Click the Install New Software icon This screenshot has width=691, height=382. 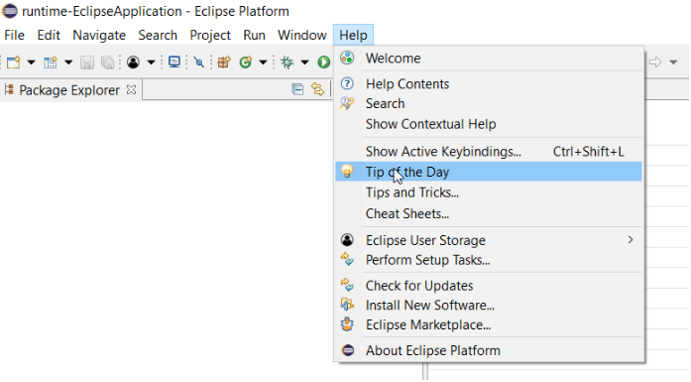[347, 305]
